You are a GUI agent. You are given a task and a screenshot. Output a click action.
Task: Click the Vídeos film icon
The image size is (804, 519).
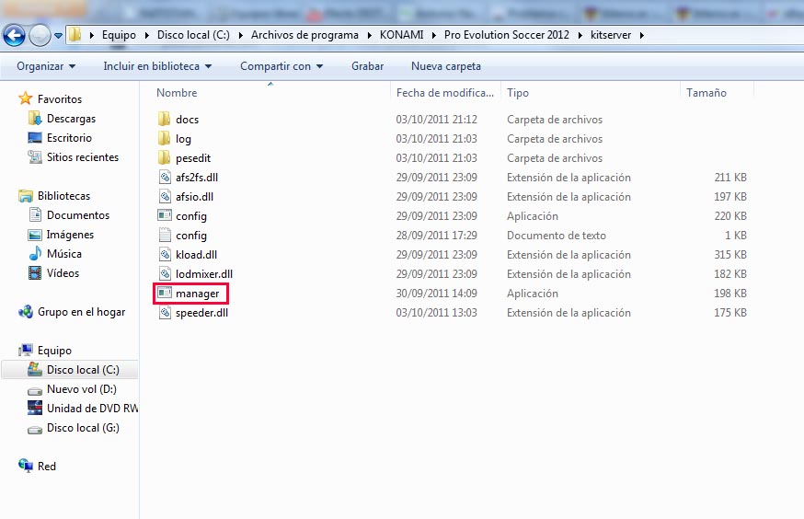(35, 272)
